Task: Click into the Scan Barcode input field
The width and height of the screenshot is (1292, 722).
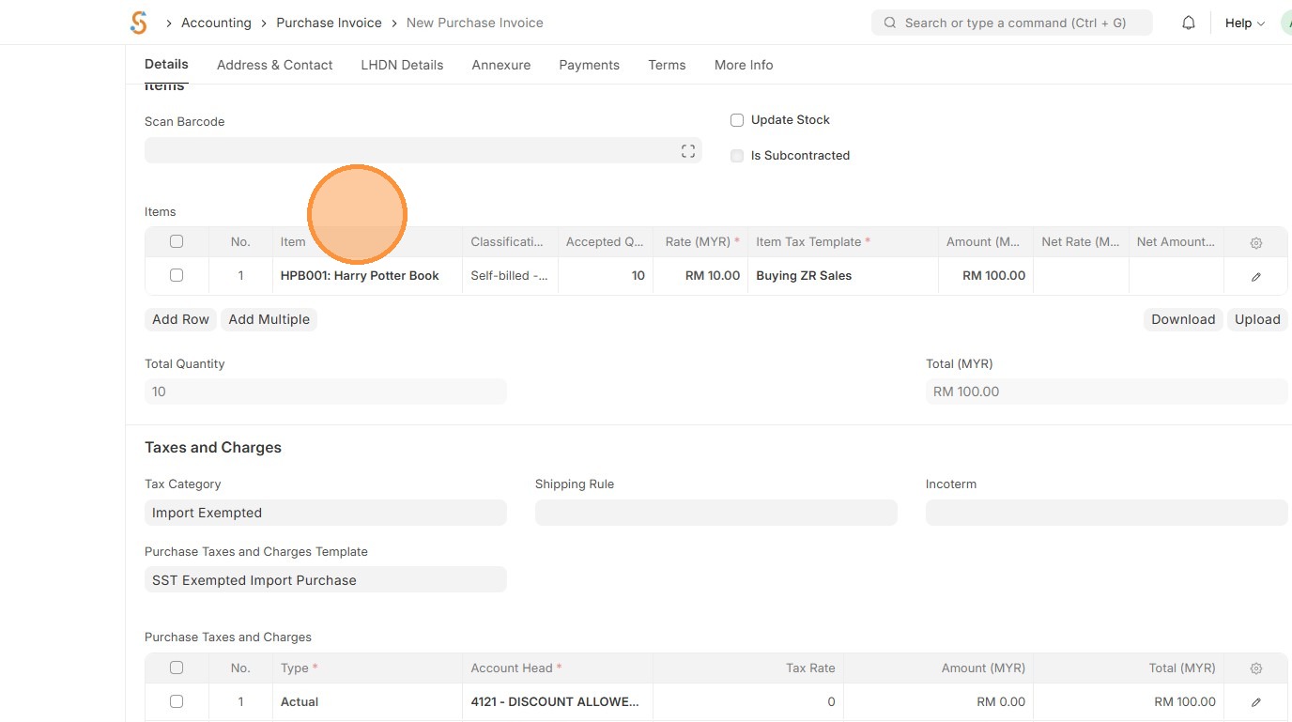Action: coord(408,151)
